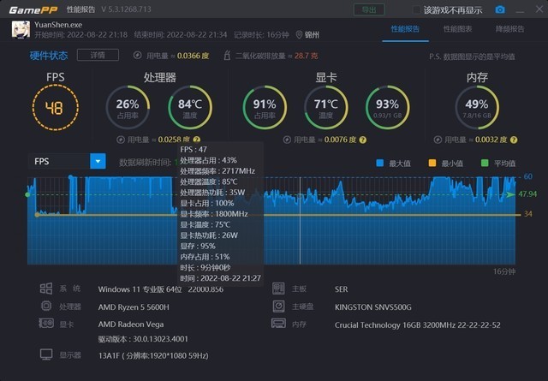548x381 pixels.
Task: Click the minimum value 34 label on chart
Action: (528, 214)
